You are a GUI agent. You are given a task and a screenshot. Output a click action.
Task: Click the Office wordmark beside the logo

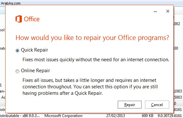(x=32, y=19)
